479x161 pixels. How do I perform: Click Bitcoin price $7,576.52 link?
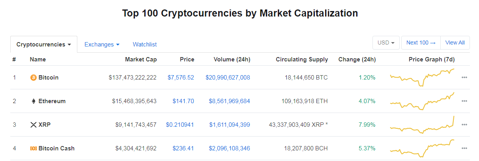pyautogui.click(x=181, y=78)
